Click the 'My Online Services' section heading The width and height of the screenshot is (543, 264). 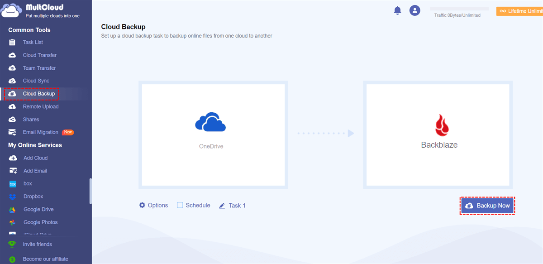(x=35, y=145)
